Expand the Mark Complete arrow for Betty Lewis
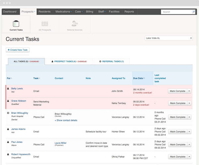Viewport: 199px width, 165px height. [189, 91]
